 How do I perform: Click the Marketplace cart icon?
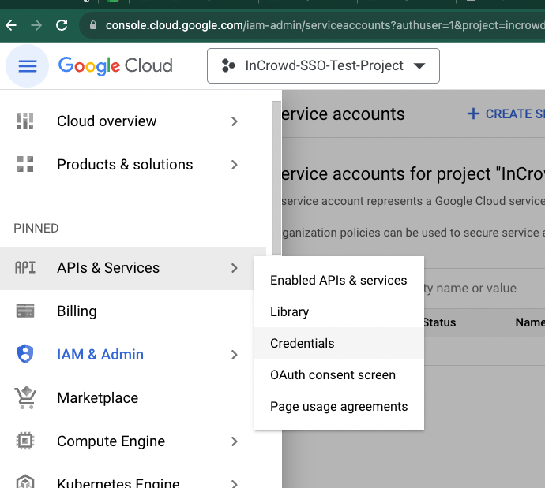25,397
